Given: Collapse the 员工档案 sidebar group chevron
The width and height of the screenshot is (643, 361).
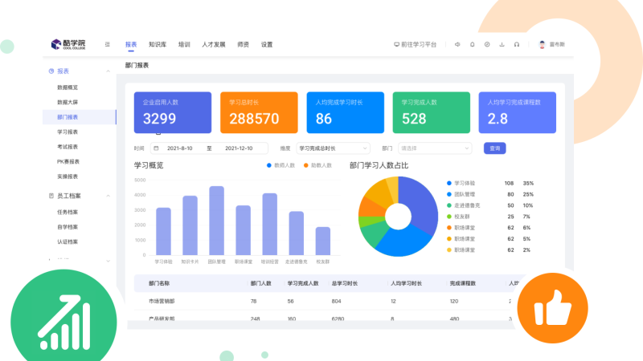Looking at the screenshot, I should [x=108, y=196].
